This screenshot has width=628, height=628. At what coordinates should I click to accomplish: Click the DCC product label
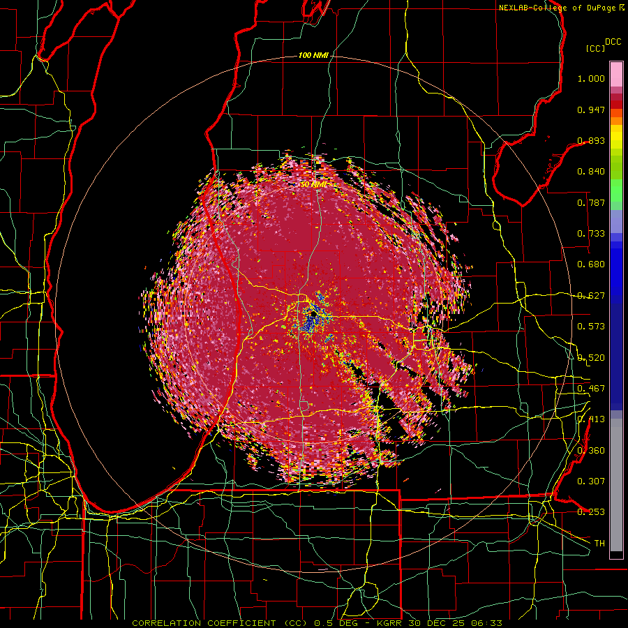coord(613,42)
